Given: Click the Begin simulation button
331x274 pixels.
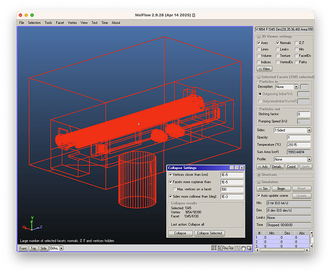Looking at the screenshot, I should click(x=281, y=189).
